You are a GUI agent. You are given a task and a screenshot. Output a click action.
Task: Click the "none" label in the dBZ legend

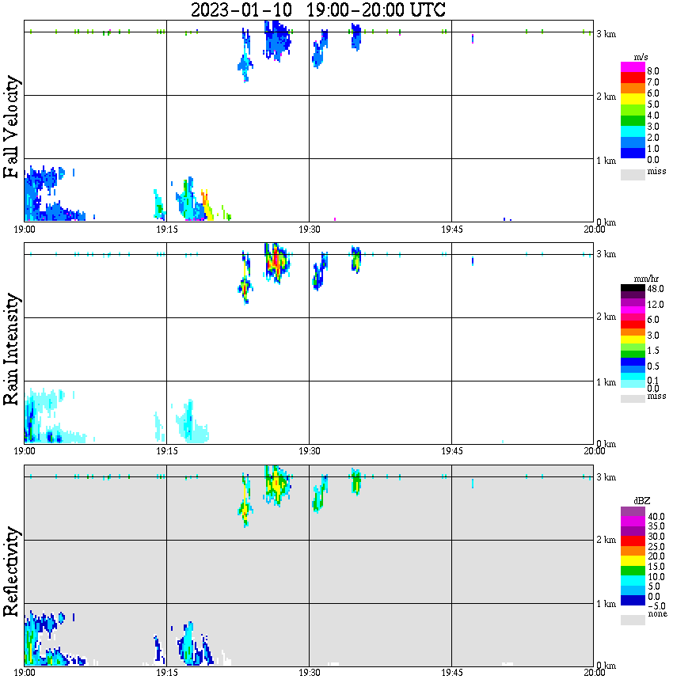pyautogui.click(x=657, y=614)
